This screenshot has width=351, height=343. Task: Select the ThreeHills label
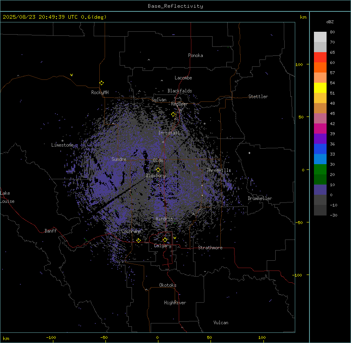(219, 170)
